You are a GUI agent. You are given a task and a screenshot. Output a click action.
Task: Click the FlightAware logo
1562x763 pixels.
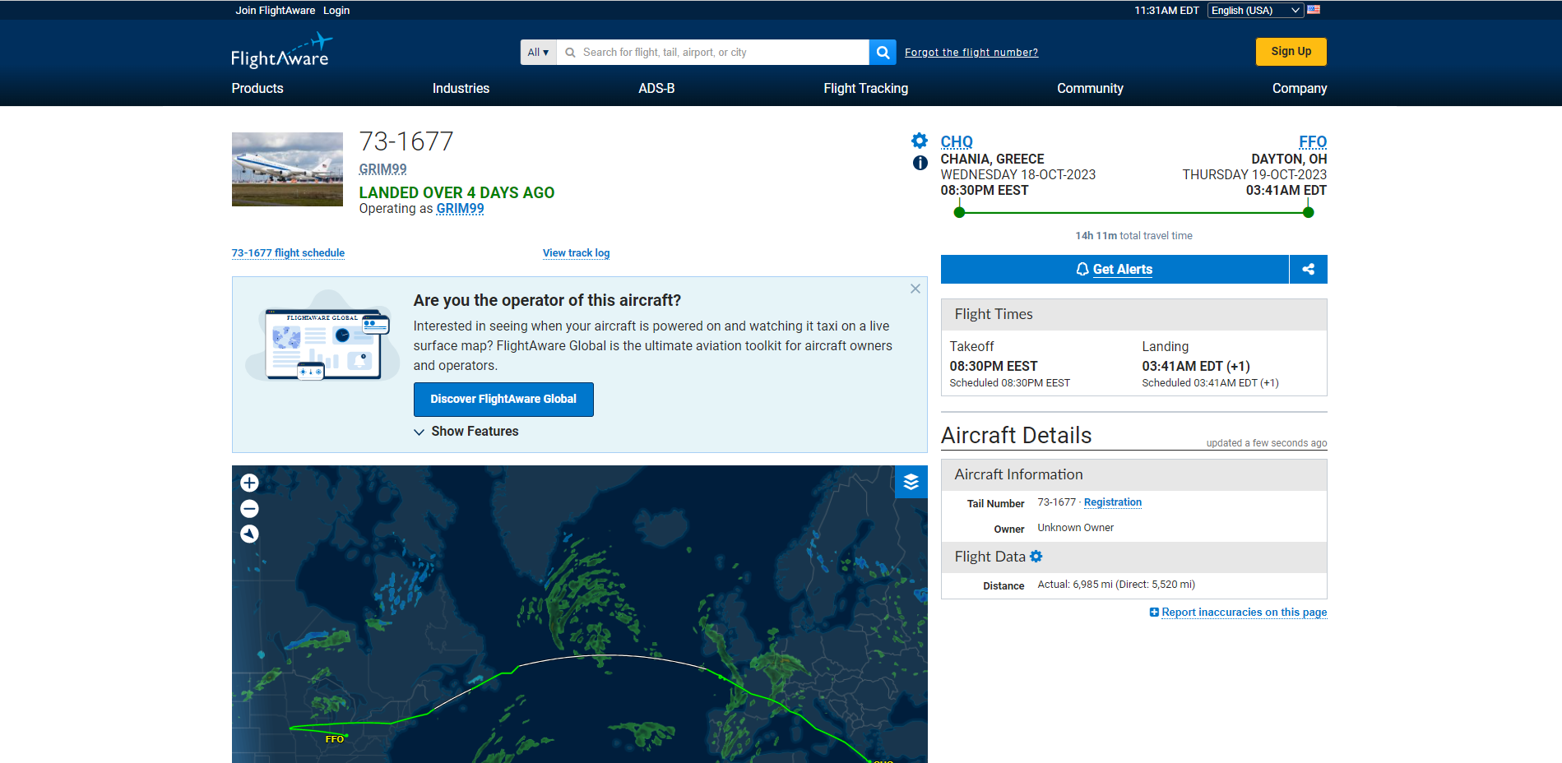[x=282, y=51]
